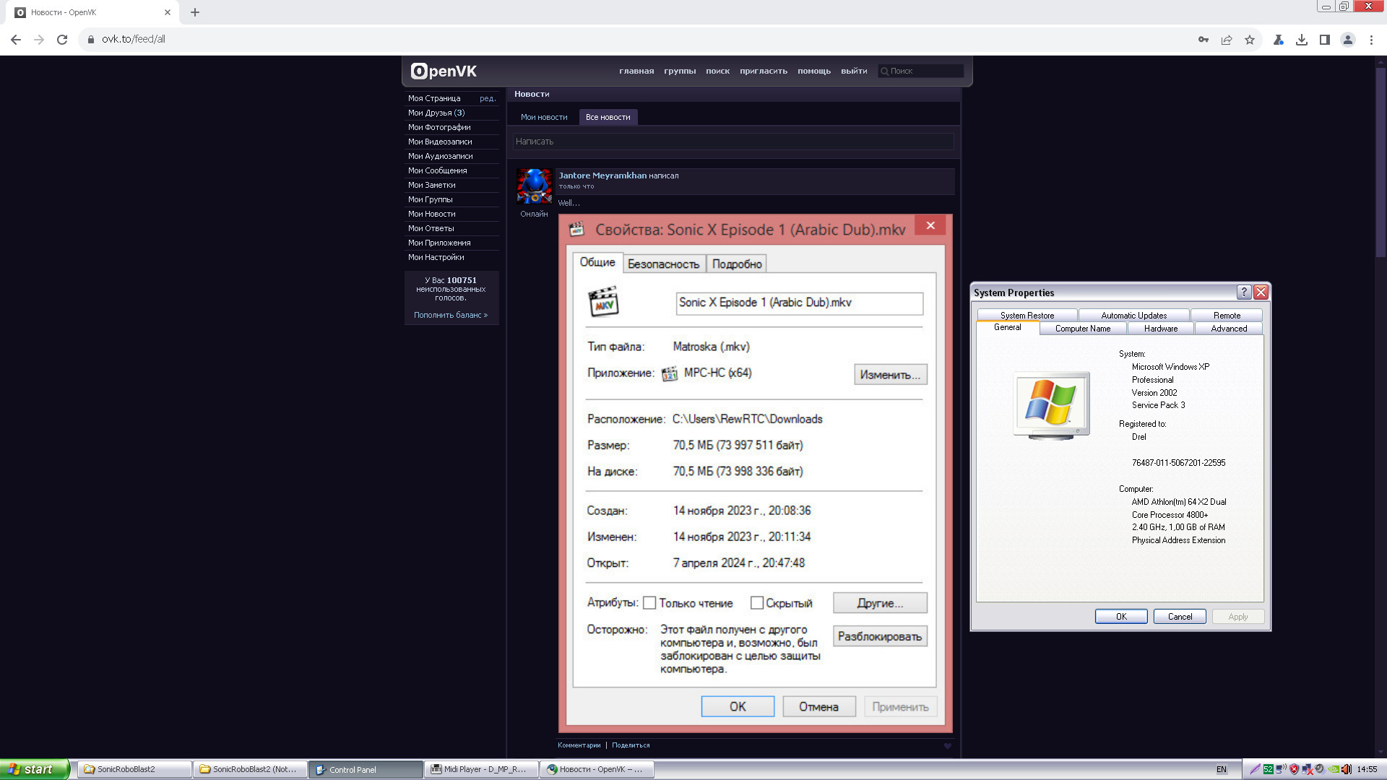Click the password key icon in address bar
Screen dimensions: 1387x780
pos(1204,40)
